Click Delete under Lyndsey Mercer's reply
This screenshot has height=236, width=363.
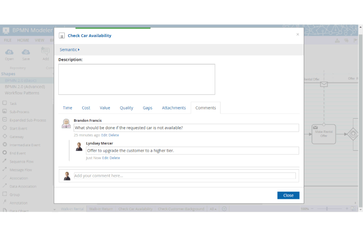click(115, 158)
